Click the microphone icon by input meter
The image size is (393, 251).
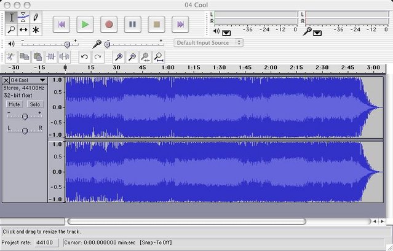coord(307,31)
